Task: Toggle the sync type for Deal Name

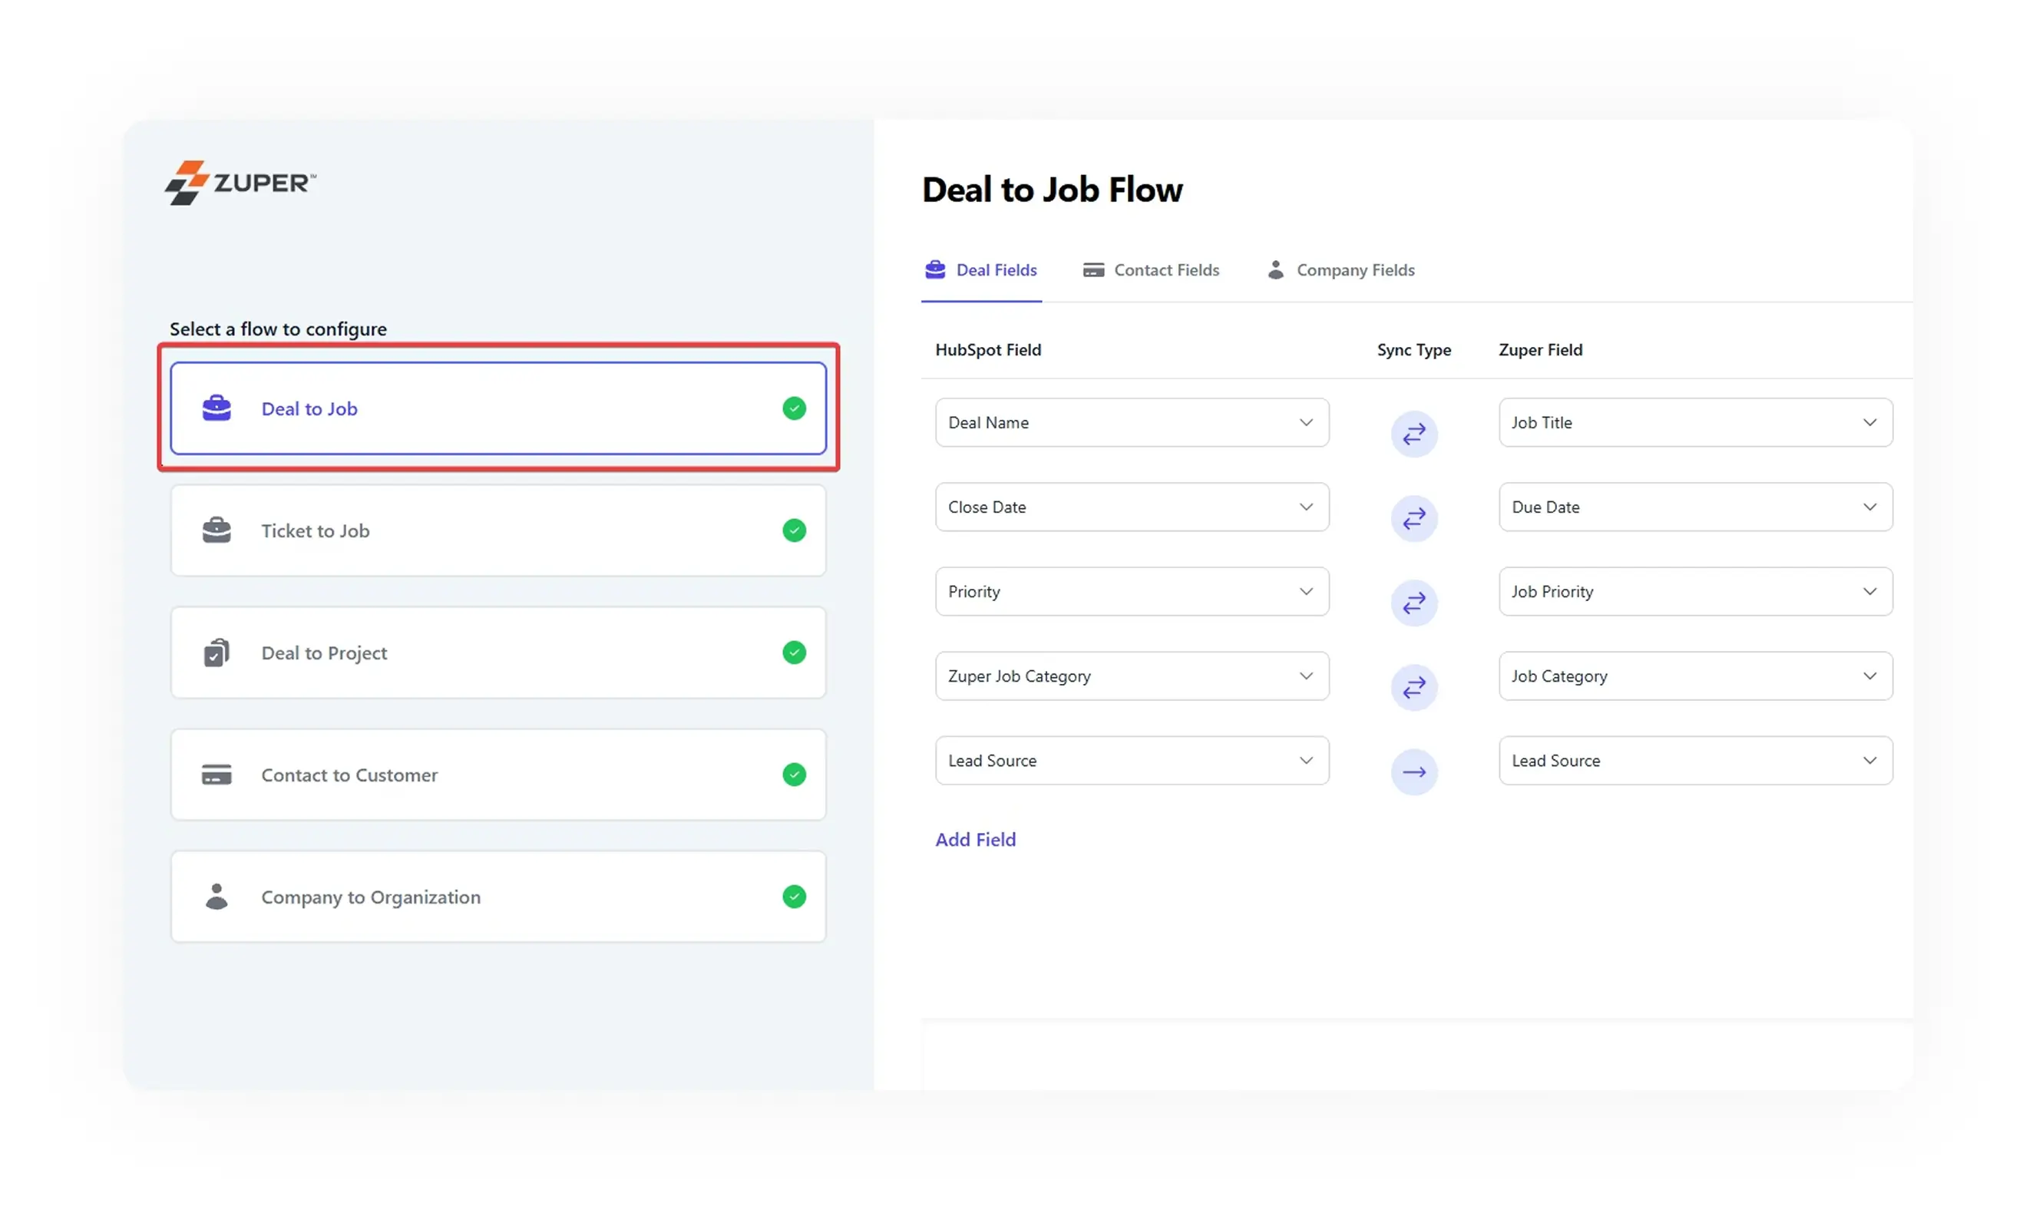Action: coord(1413,434)
